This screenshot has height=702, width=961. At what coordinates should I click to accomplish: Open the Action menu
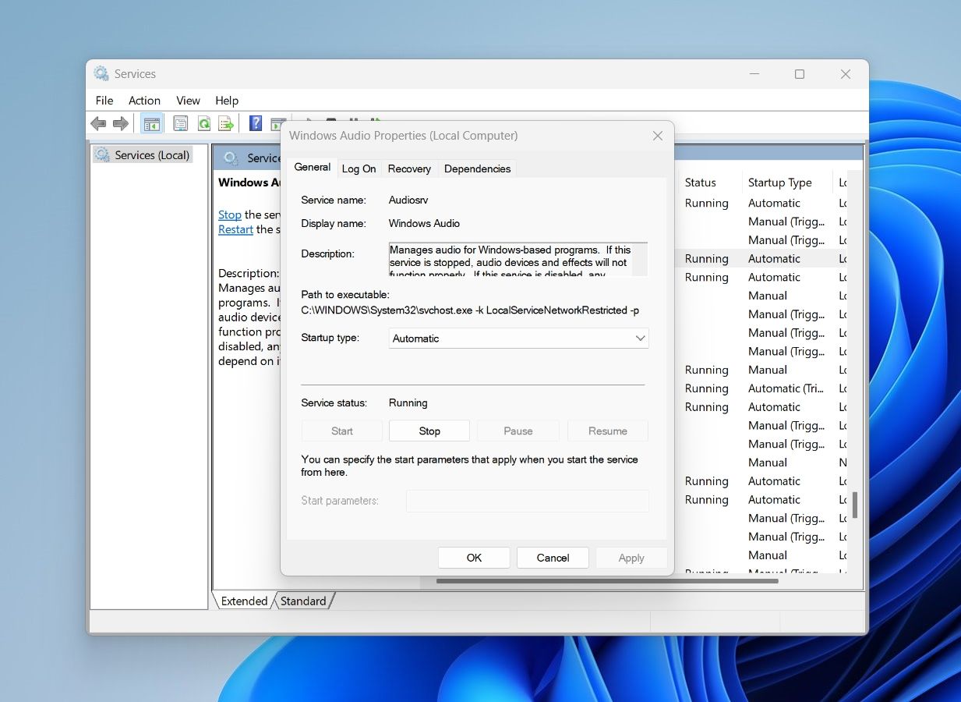144,101
